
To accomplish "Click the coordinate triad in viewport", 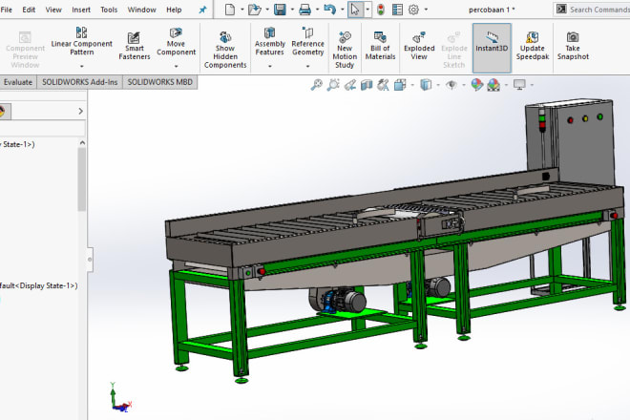I will tap(119, 398).
